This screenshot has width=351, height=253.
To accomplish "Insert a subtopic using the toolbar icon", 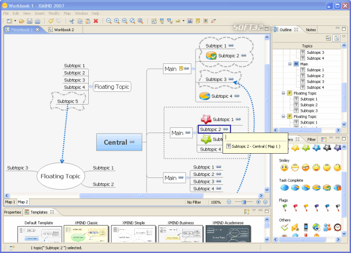I will point(170,21).
